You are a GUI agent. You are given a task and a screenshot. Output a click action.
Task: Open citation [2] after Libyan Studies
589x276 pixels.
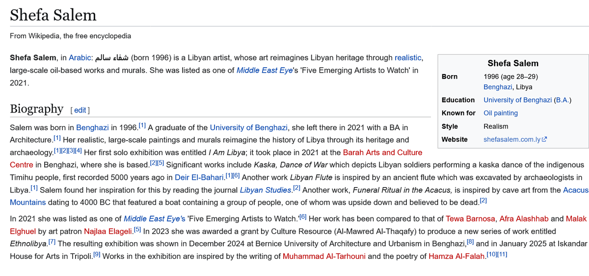297,187
